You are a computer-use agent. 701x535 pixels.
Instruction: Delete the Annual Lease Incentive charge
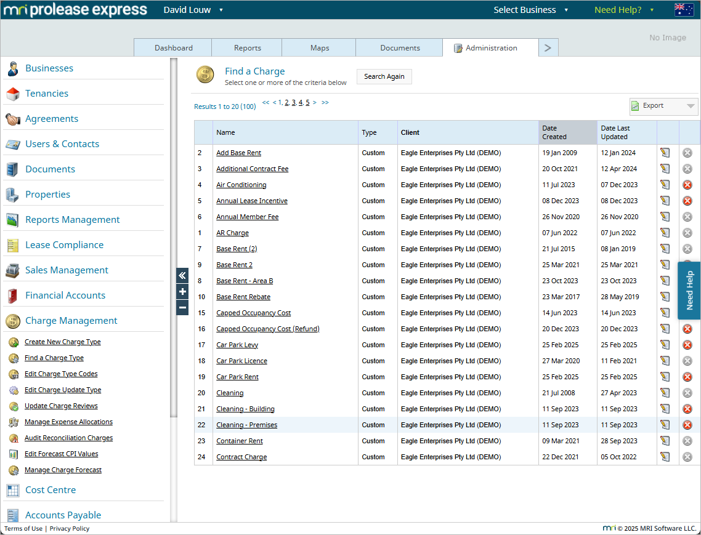[x=687, y=201]
